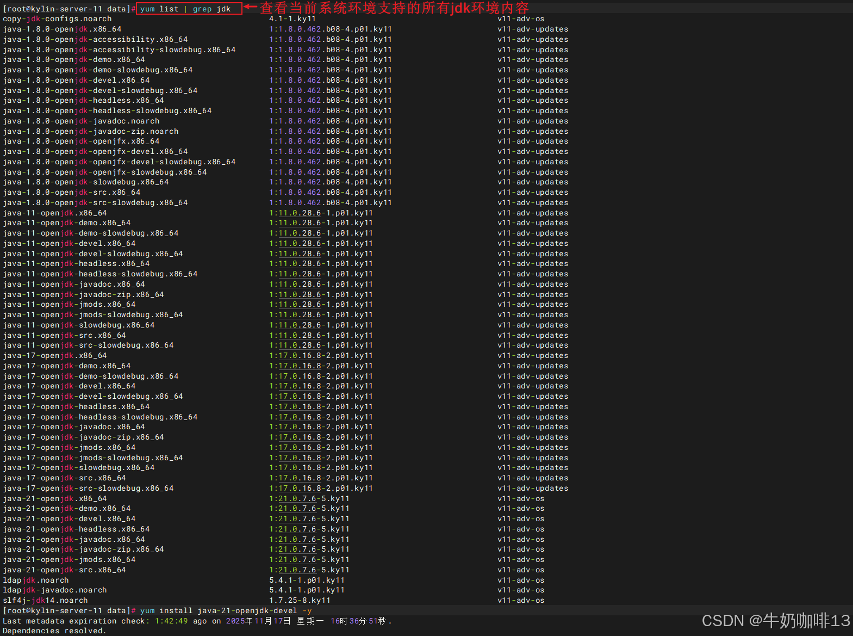Click java-11-openjdk-devel.x86_64 package name
Image resolution: width=853 pixels, height=636 pixels.
point(69,243)
